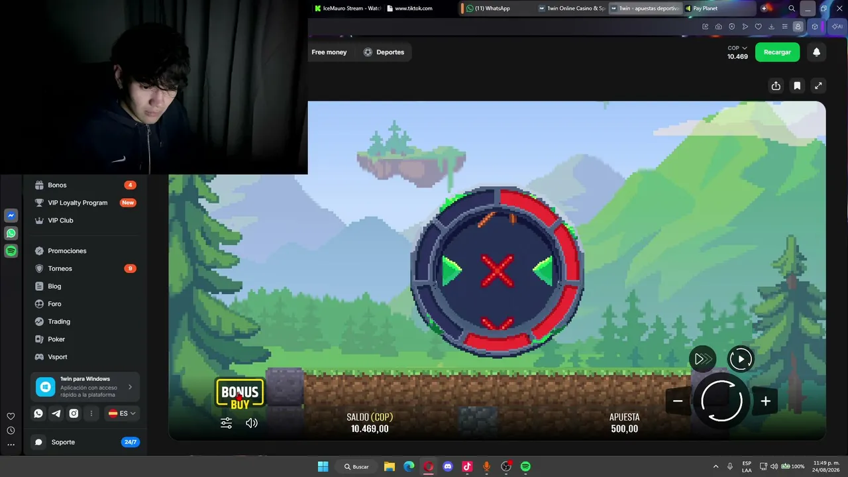Expand the game to fullscreen
The height and width of the screenshot is (477, 848).
click(x=818, y=85)
